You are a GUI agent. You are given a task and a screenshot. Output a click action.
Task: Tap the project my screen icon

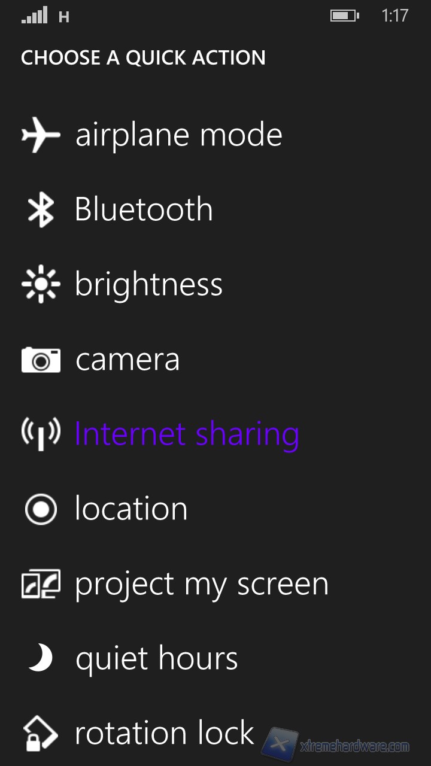pyautogui.click(x=41, y=584)
